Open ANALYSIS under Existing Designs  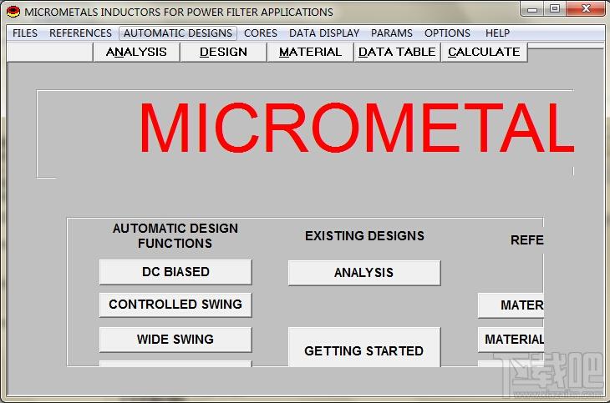click(x=364, y=273)
